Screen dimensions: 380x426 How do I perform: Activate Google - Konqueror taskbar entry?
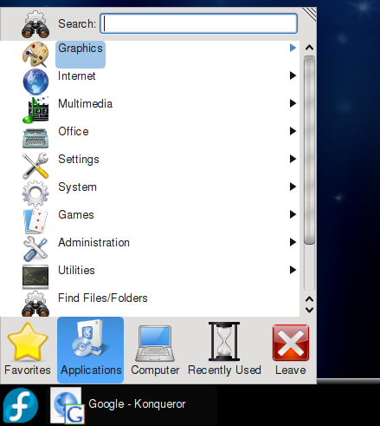pos(132,405)
